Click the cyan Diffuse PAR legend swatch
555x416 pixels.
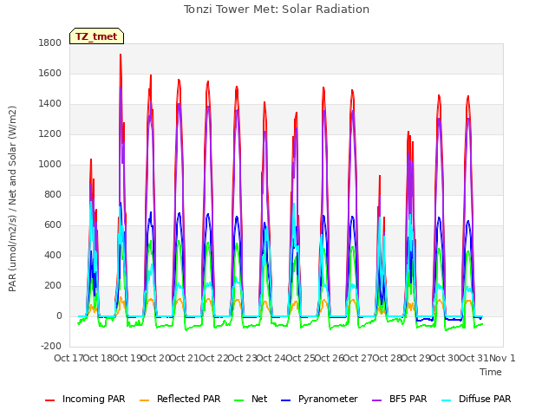click(x=447, y=400)
